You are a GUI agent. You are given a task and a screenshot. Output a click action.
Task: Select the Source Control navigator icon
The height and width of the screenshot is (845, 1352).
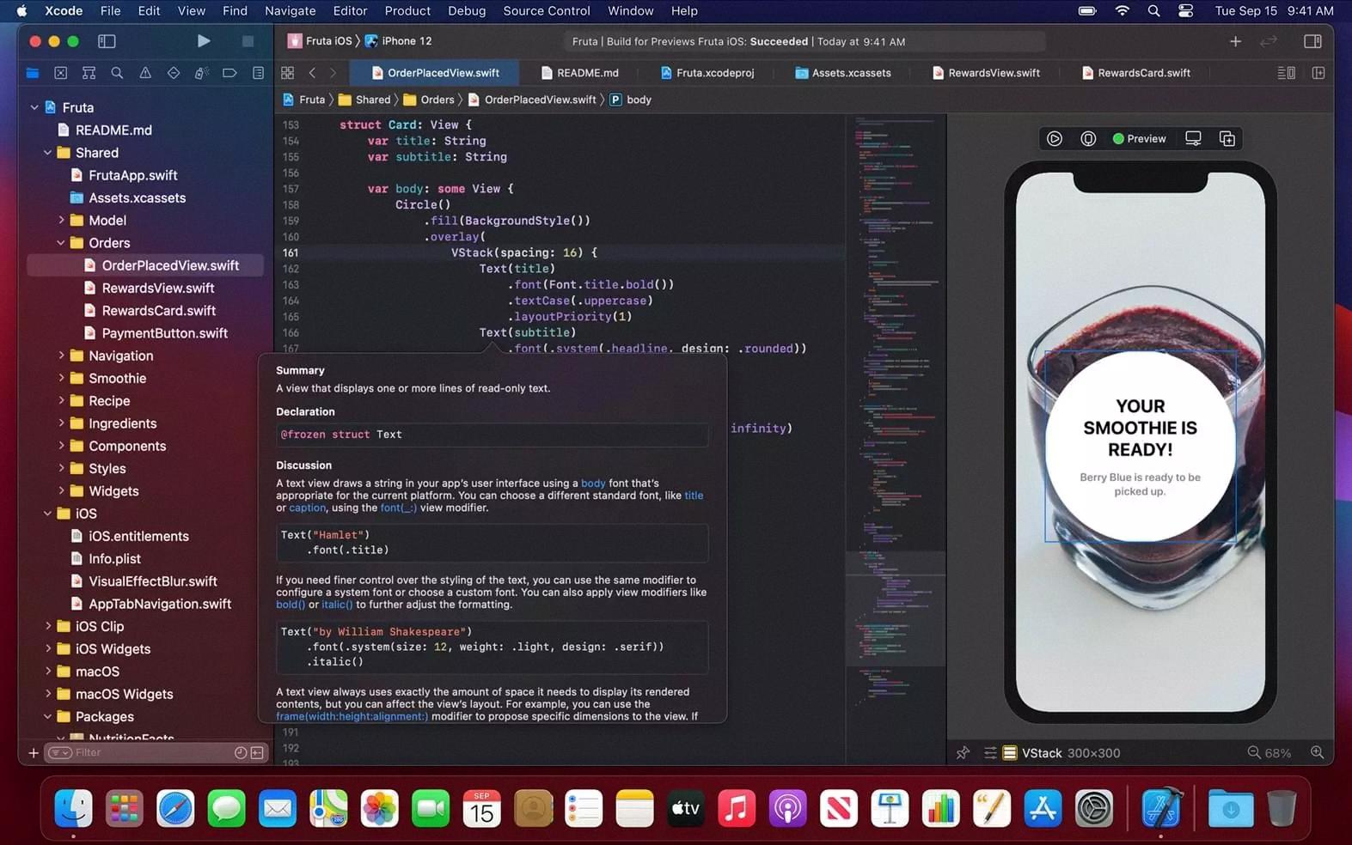pyautogui.click(x=60, y=73)
